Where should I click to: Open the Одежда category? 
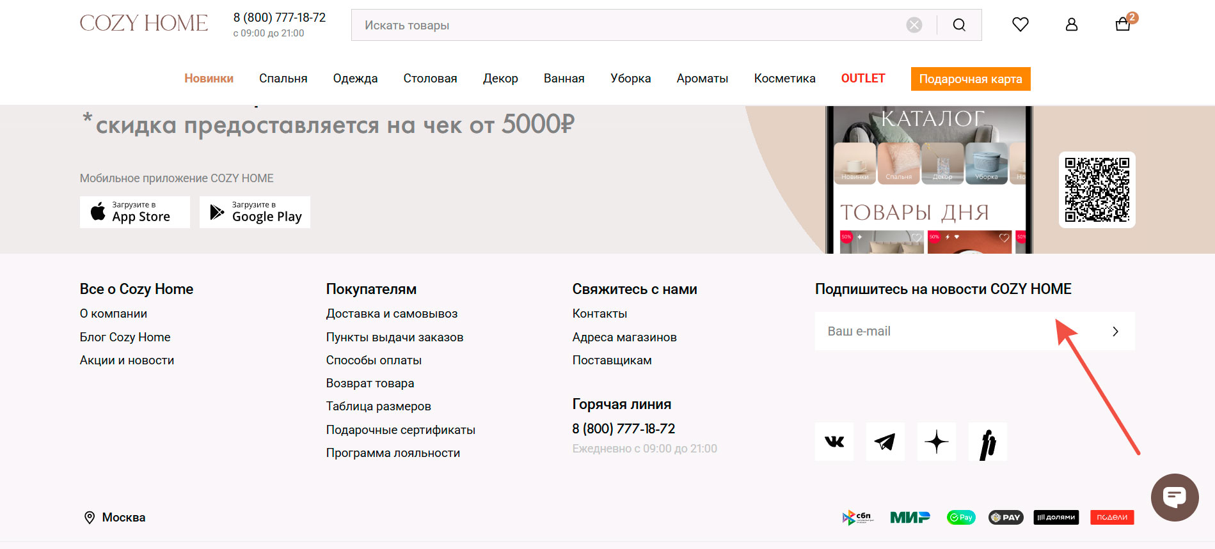click(x=355, y=79)
